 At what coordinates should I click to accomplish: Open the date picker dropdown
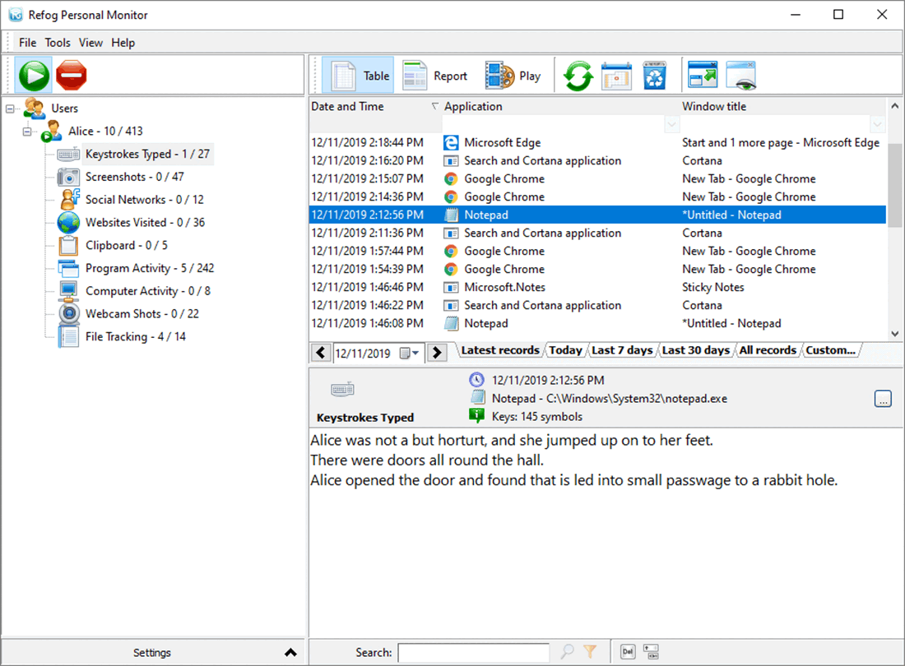click(409, 353)
